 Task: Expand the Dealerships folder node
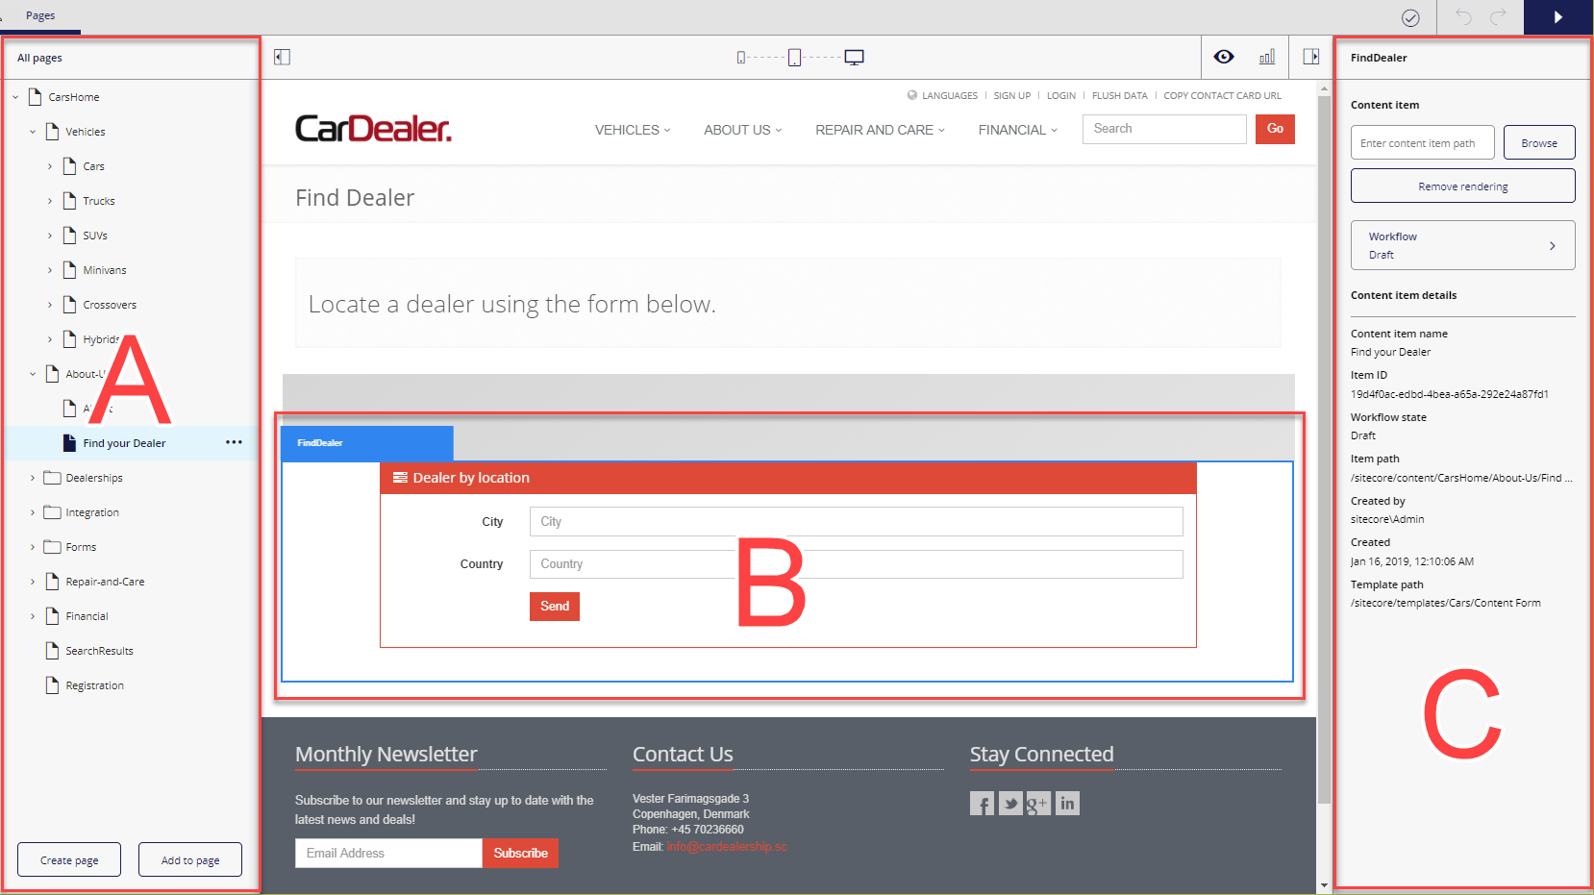pyautogui.click(x=33, y=478)
